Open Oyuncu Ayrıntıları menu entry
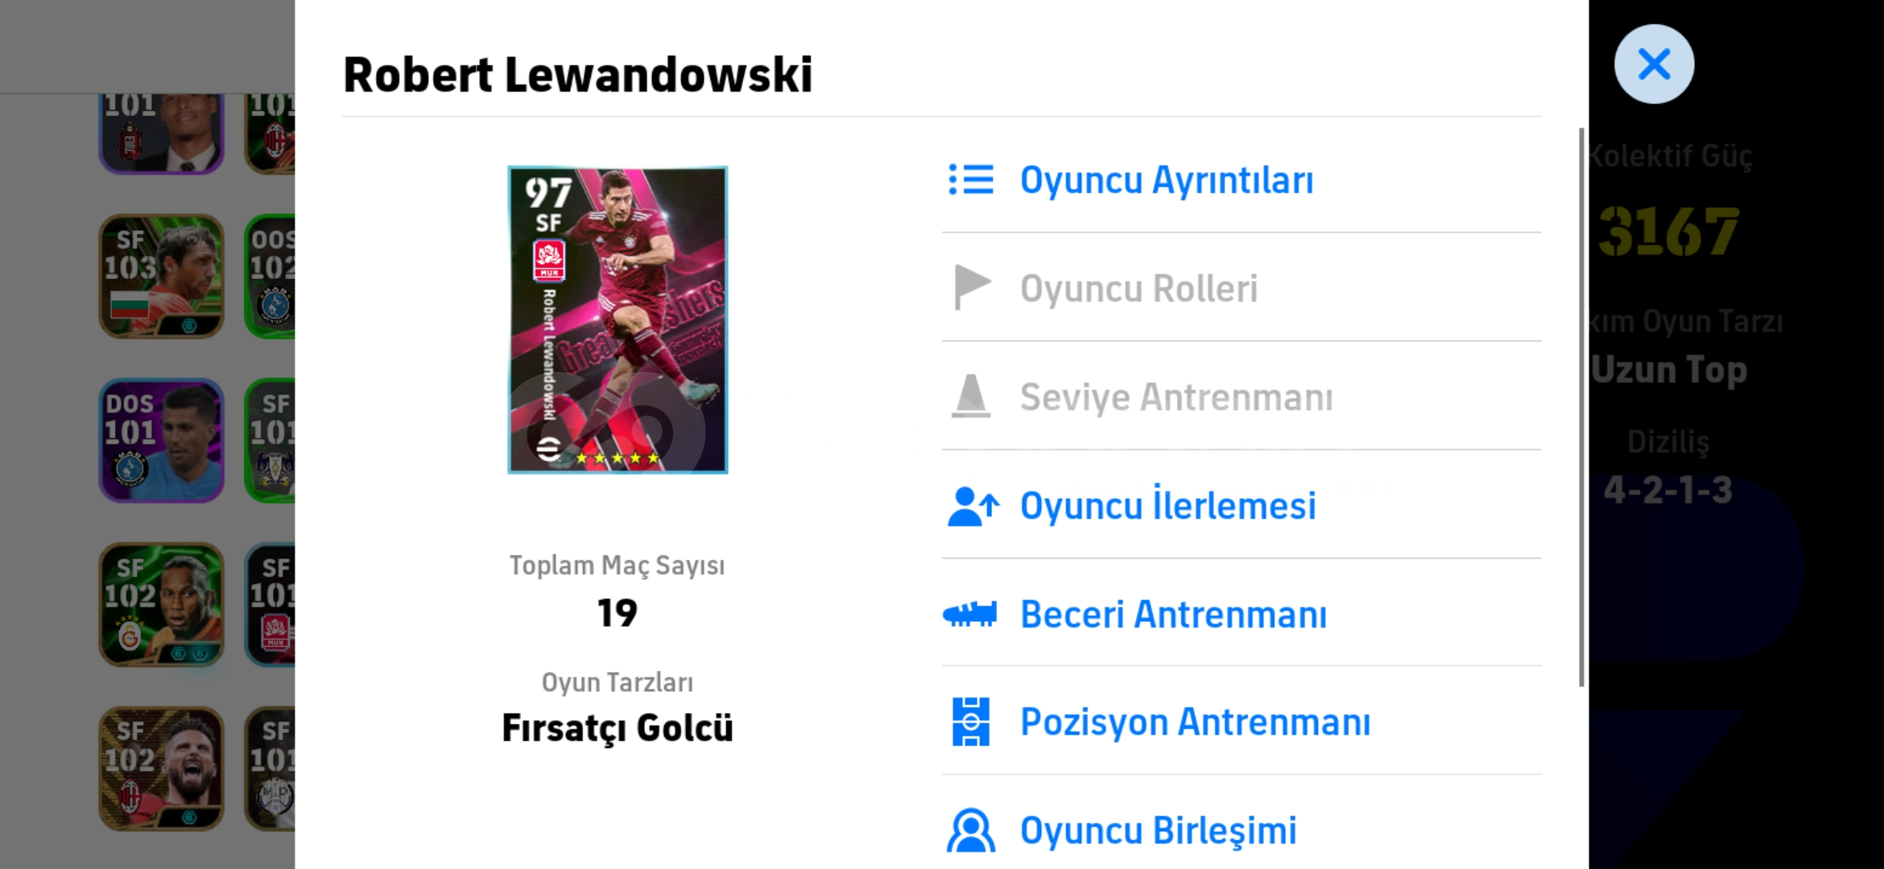The width and height of the screenshot is (1884, 869). (x=1242, y=179)
